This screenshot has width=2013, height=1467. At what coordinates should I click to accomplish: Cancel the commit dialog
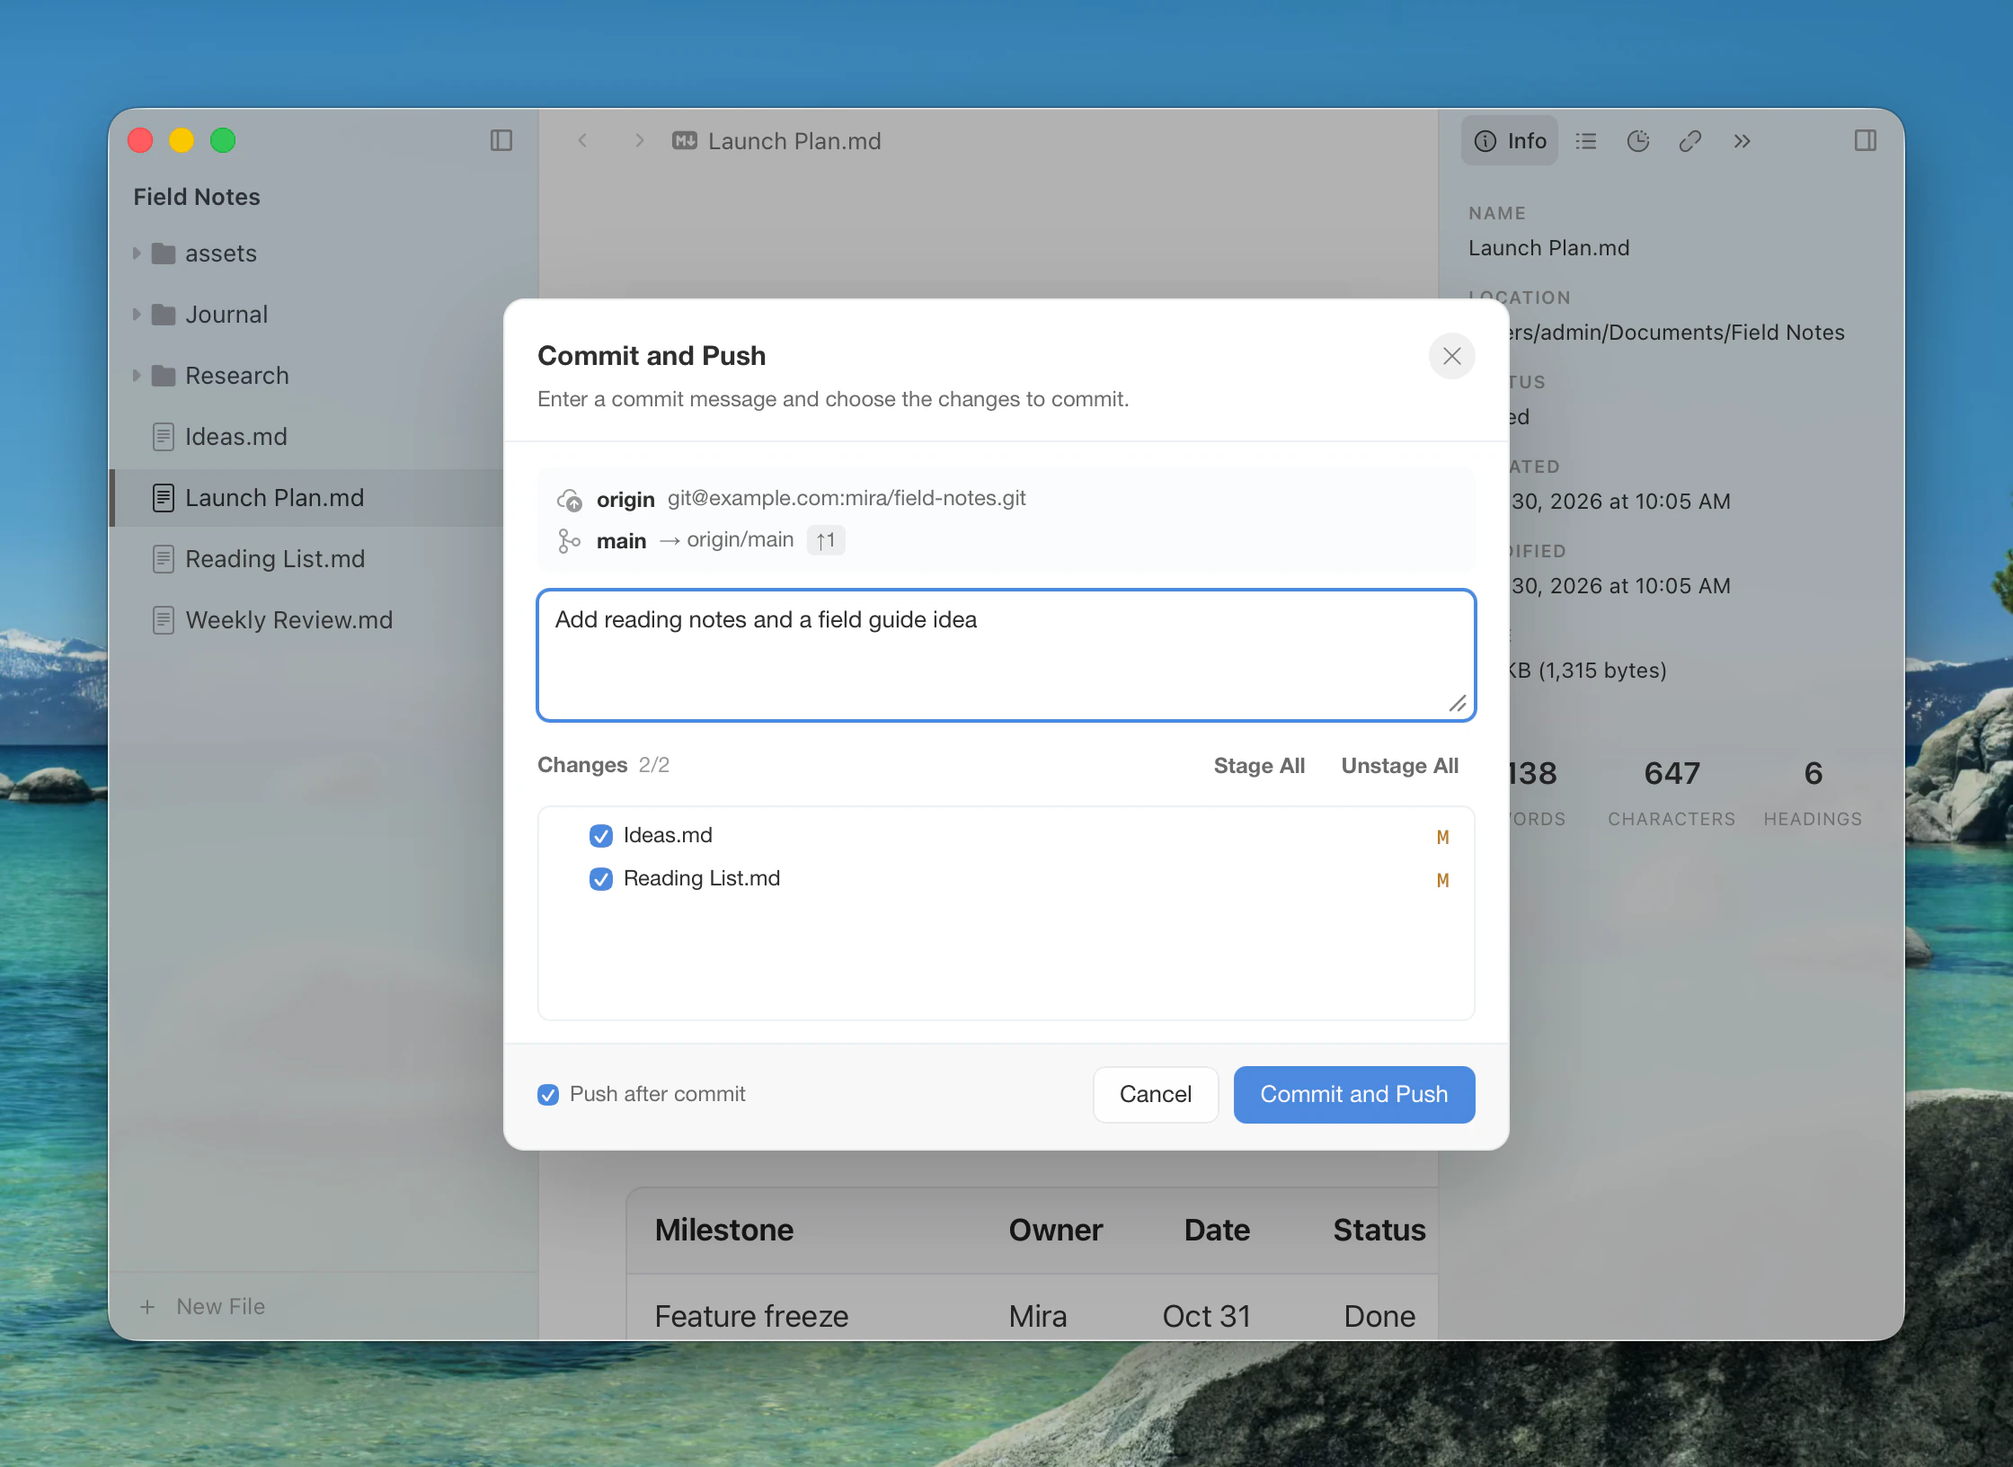(x=1156, y=1094)
